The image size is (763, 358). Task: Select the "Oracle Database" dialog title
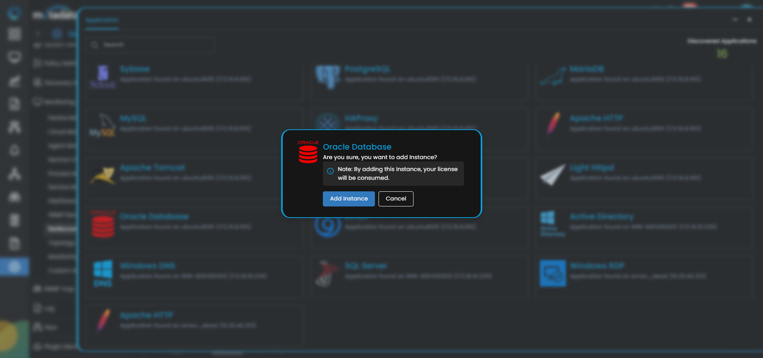pyautogui.click(x=357, y=147)
